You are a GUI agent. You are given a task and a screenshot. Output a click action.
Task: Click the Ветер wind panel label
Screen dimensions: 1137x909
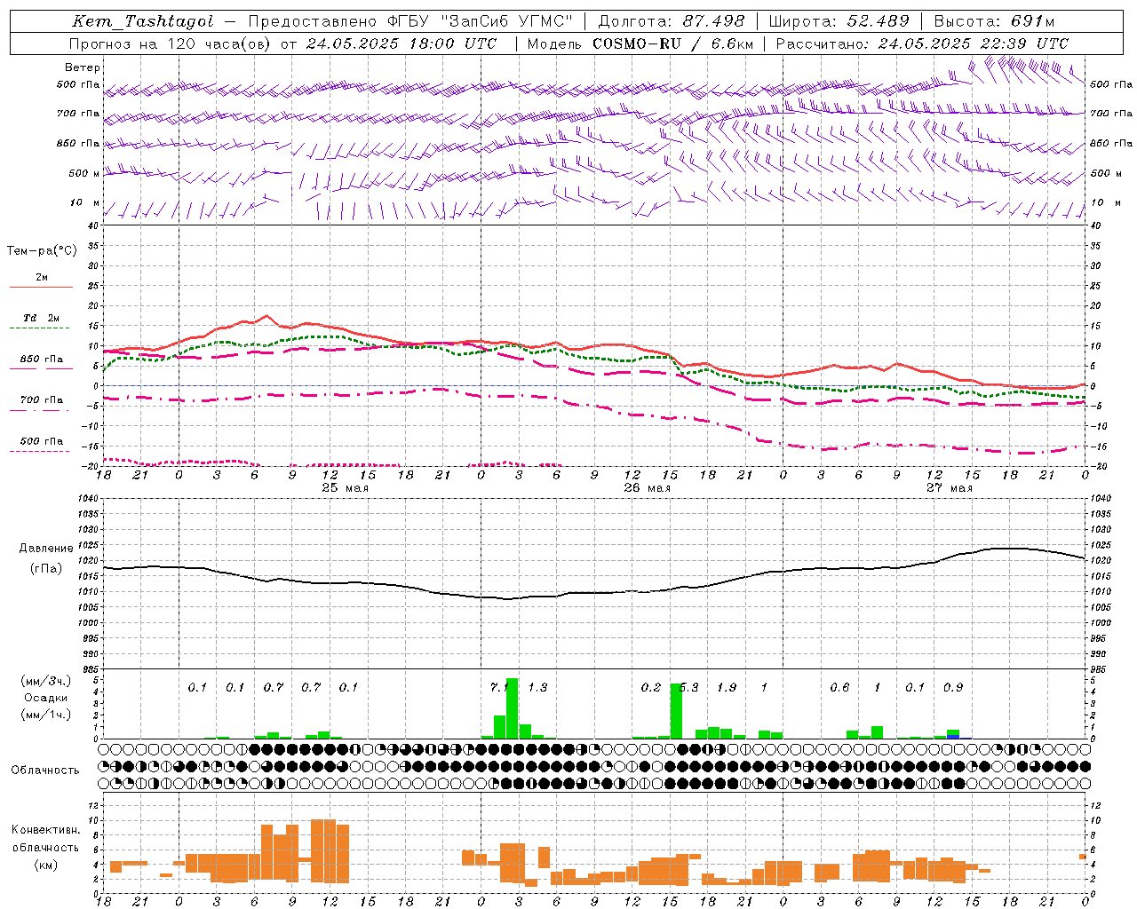click(x=83, y=67)
